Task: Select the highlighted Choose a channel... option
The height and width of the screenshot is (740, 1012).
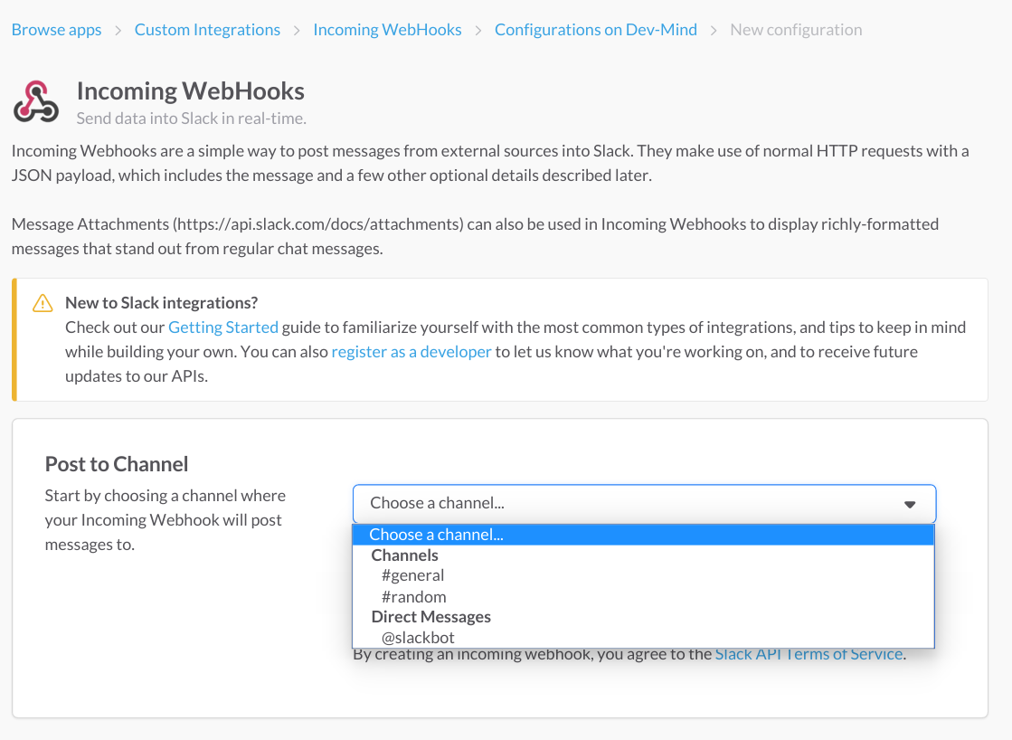Action: click(x=644, y=535)
